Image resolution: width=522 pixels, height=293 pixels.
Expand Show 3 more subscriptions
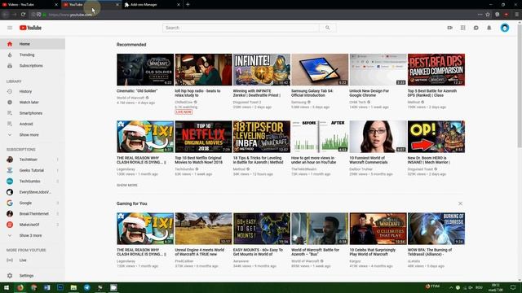click(x=33, y=235)
